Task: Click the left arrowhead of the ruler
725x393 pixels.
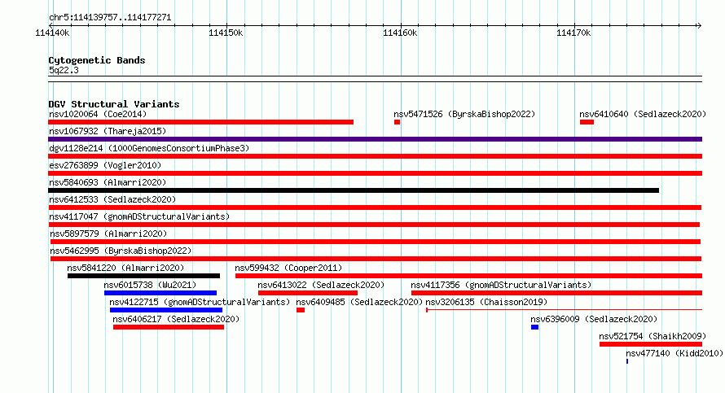Action: (x=51, y=26)
